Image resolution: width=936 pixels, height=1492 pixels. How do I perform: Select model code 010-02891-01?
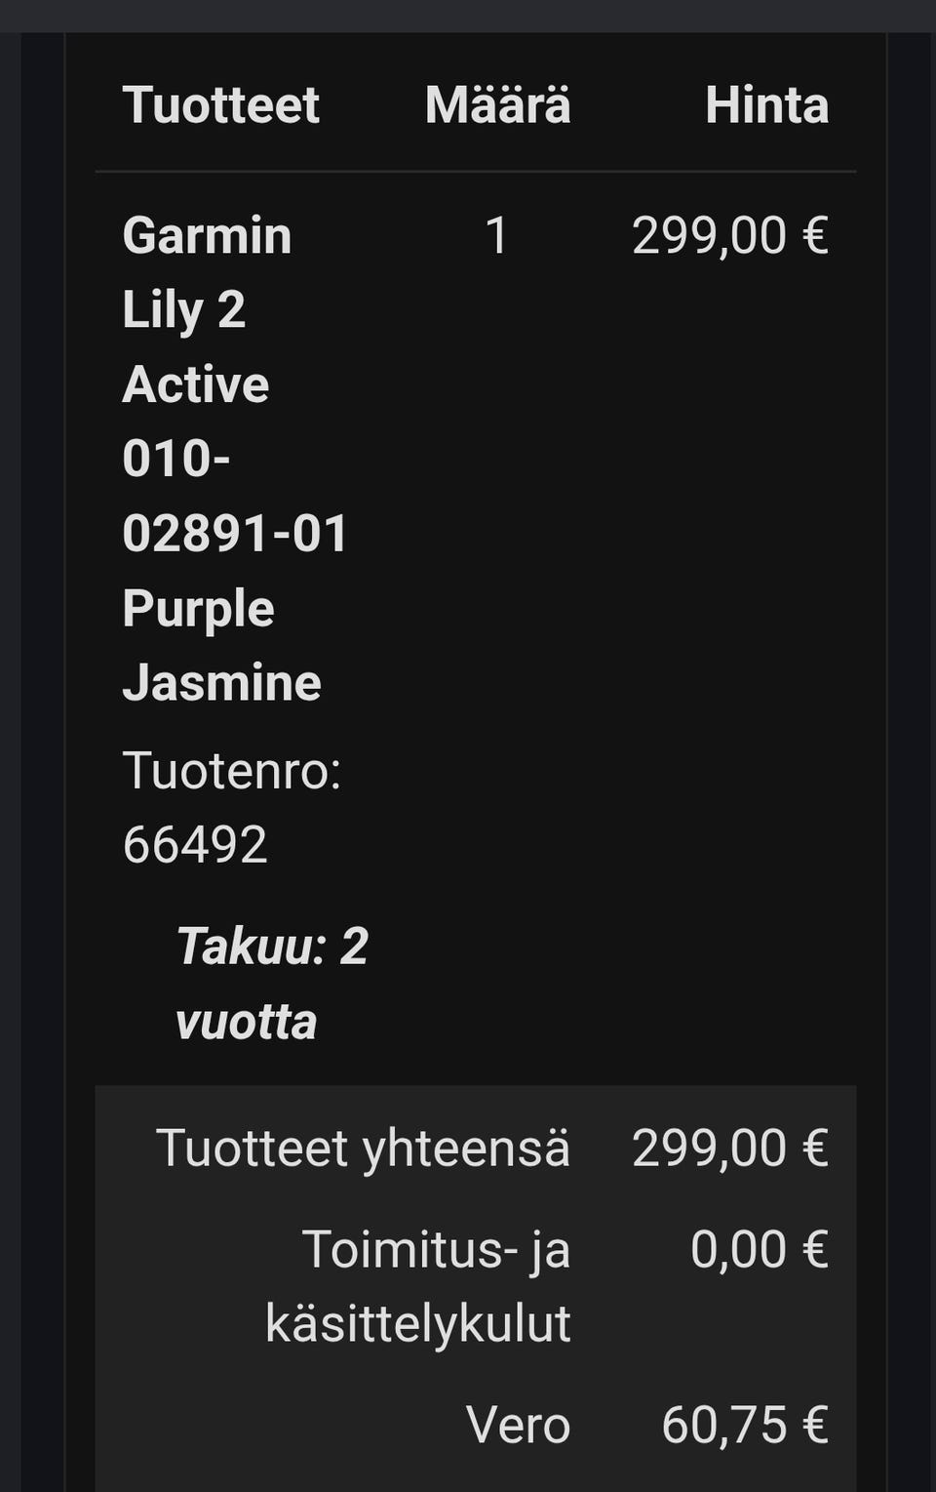234,496
